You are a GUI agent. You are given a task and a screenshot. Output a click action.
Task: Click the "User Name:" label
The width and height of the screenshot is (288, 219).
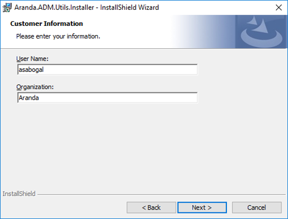point(32,59)
